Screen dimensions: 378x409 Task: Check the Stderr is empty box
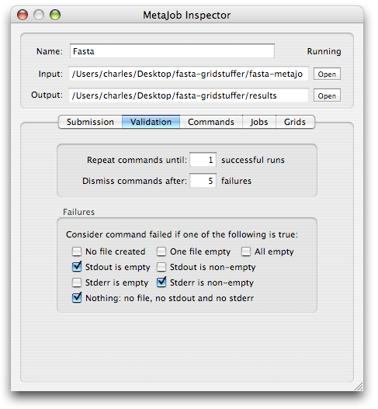pos(77,282)
